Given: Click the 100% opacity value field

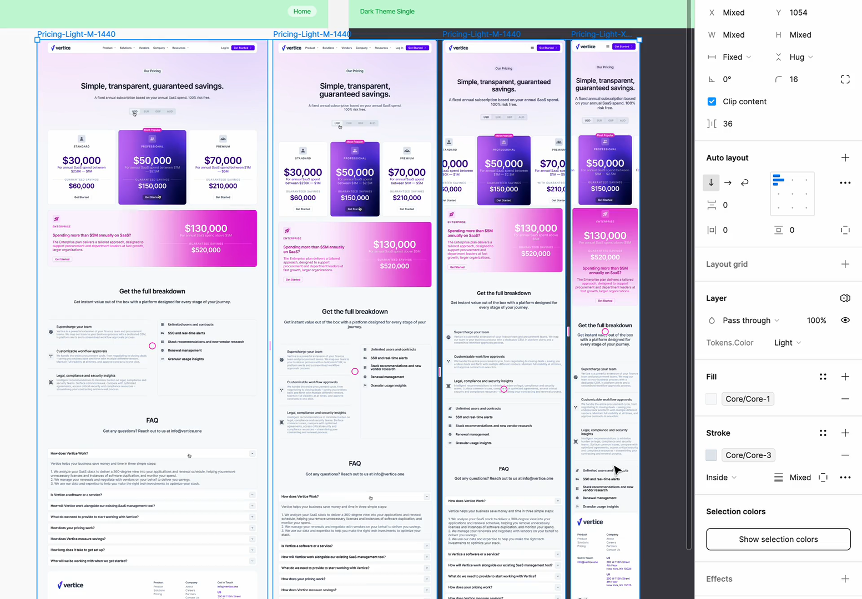Looking at the screenshot, I should click(x=816, y=320).
